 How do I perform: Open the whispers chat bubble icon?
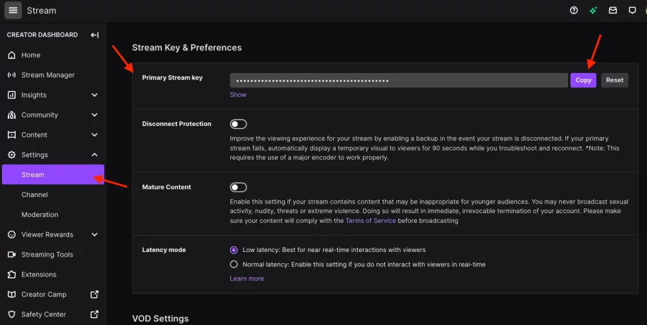632,10
